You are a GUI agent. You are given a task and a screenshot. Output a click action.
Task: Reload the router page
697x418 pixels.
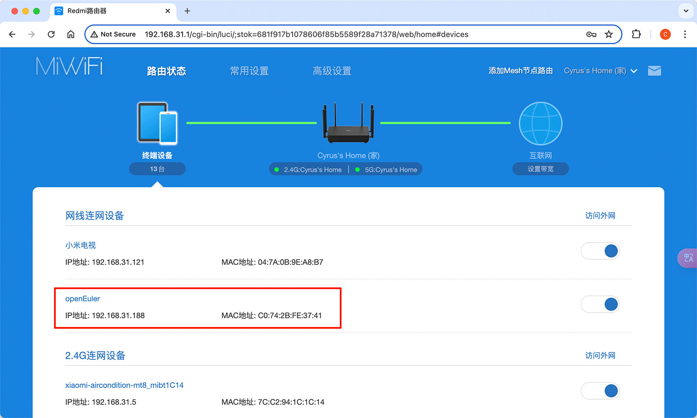point(51,34)
